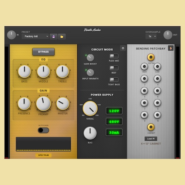
Task: Toggle the BEEF switch
Action: point(114,68)
